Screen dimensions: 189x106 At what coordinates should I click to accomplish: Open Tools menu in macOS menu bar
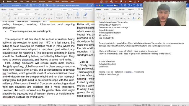pyautogui.click(x=50, y=1)
